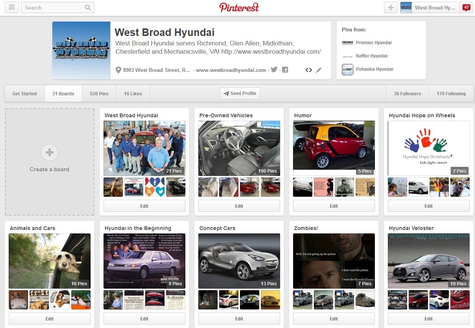475x328 pixels.
Task: Open Concept Cars board cover image
Action: click(239, 261)
